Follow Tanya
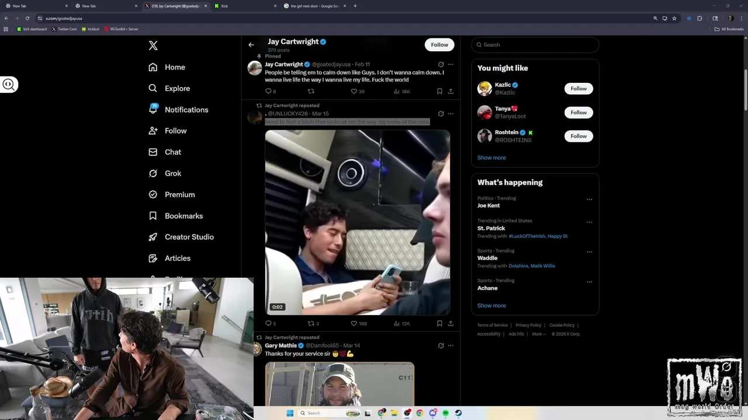 pos(579,113)
